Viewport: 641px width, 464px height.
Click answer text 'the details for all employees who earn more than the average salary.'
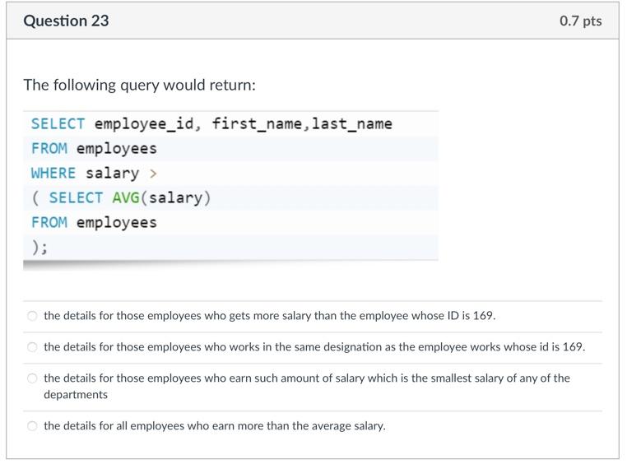coord(215,425)
